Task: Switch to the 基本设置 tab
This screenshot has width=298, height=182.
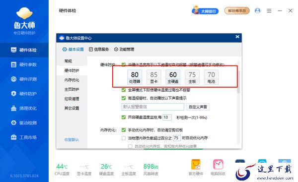Action: 73,49
